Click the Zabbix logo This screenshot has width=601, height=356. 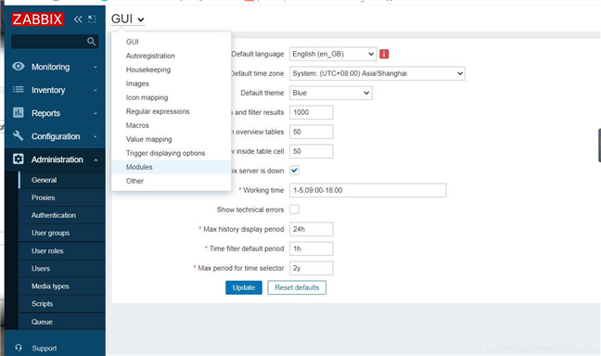(37, 19)
